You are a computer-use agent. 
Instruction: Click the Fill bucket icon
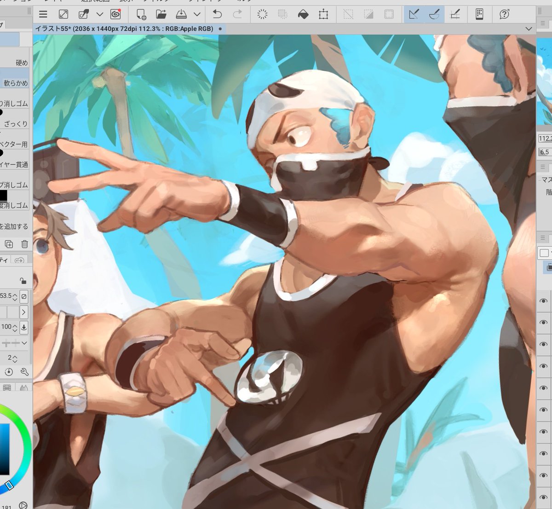(303, 14)
